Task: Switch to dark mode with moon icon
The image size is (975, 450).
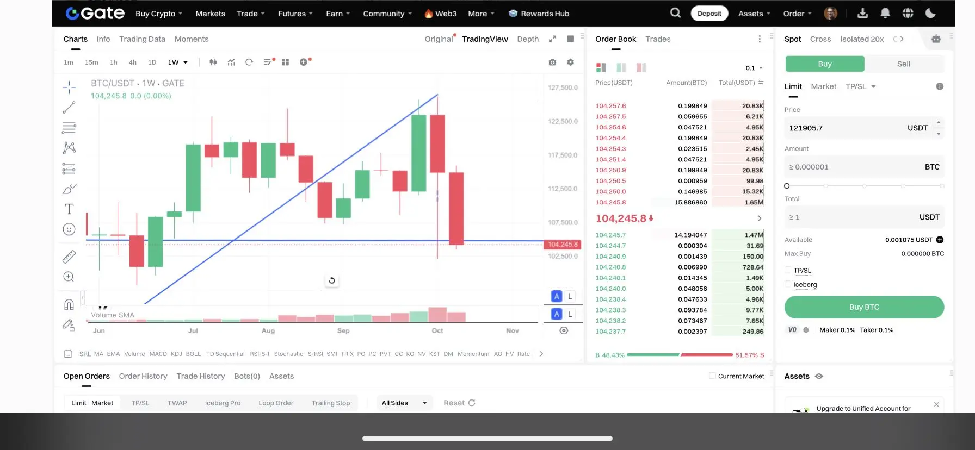Action: click(930, 13)
